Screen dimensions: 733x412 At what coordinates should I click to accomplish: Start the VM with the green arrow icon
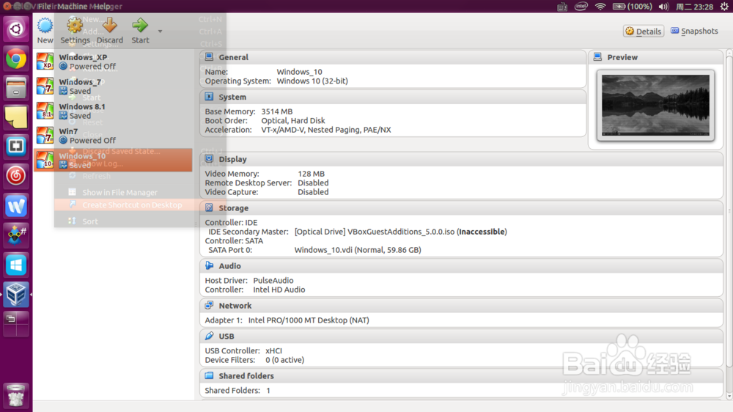(140, 26)
